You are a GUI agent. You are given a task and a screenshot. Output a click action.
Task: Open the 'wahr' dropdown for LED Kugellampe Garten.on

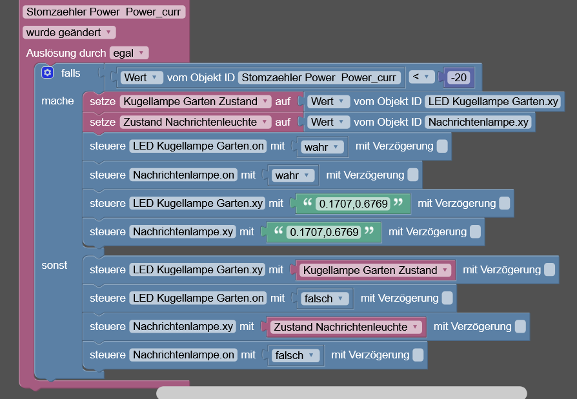[322, 147]
